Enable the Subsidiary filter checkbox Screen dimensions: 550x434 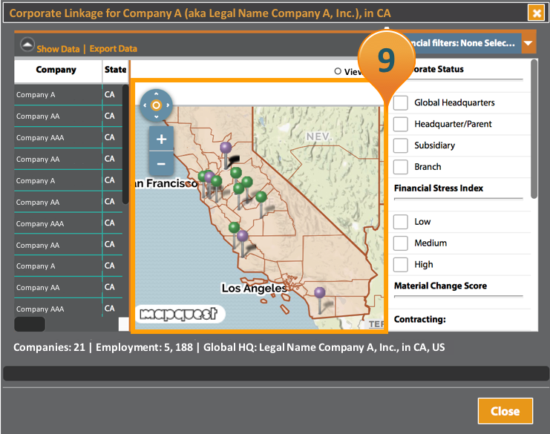[400, 145]
